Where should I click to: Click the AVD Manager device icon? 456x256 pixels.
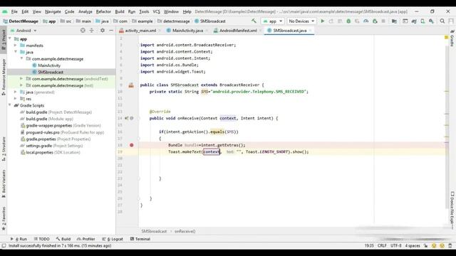423,21
